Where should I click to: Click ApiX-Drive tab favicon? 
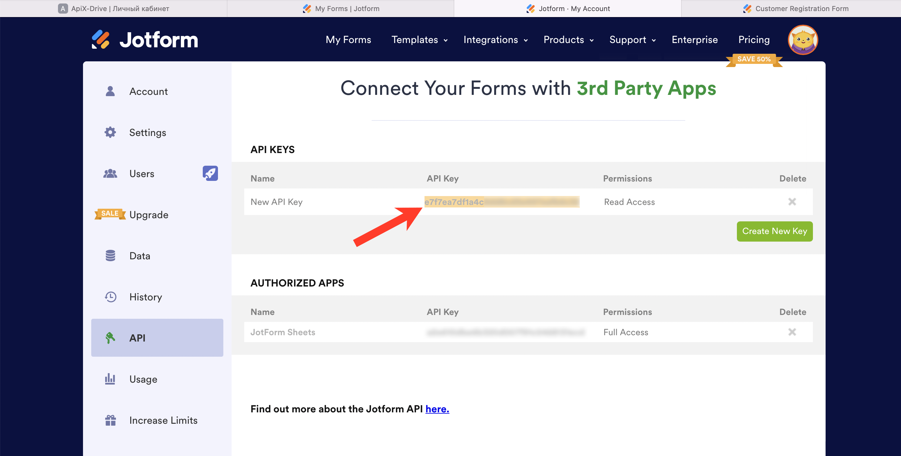(63, 8)
